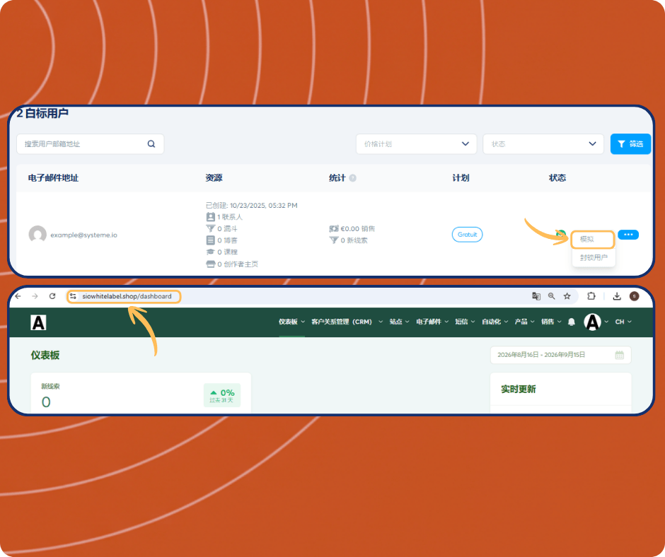Expand the 电子邮件 menu in header
The width and height of the screenshot is (665, 557).
point(432,322)
